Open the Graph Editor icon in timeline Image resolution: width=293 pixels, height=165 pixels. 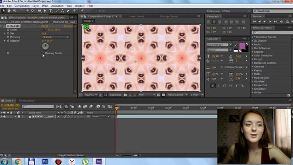(110, 106)
